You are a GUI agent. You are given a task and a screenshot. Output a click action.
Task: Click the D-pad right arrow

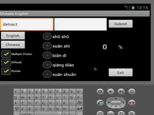tap(124, 103)
